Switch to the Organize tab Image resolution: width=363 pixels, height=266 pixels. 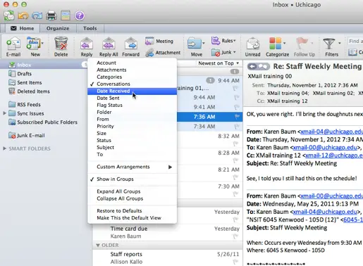point(58,28)
